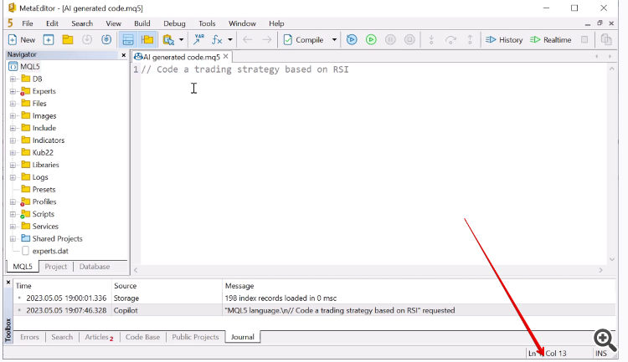
Task: Start Realtime profiling
Action: pyautogui.click(x=550, y=39)
